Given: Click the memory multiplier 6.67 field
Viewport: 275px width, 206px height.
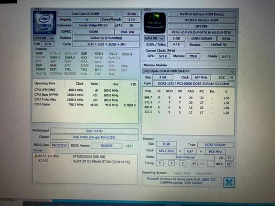Looking at the screenshot, I should [190, 151].
